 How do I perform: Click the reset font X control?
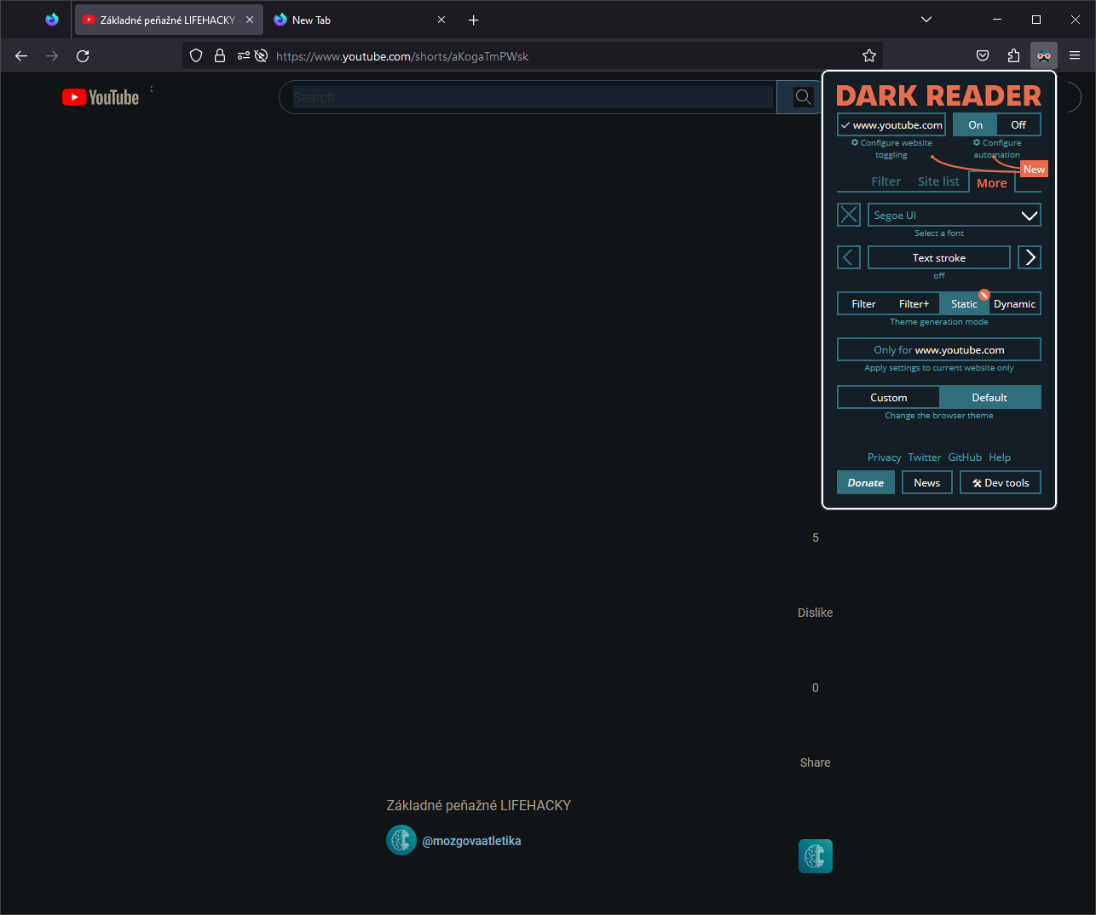point(849,215)
